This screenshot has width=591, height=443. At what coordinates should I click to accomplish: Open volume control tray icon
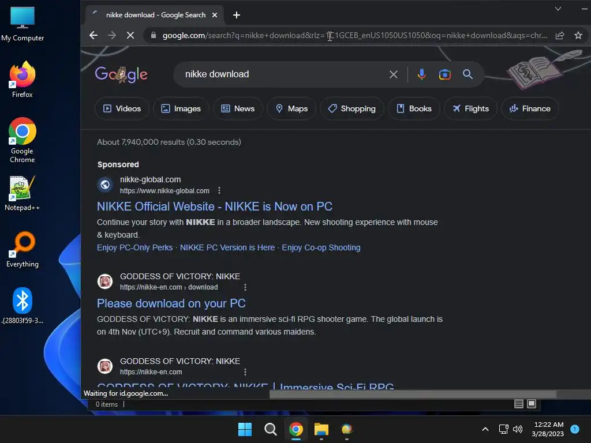518,429
